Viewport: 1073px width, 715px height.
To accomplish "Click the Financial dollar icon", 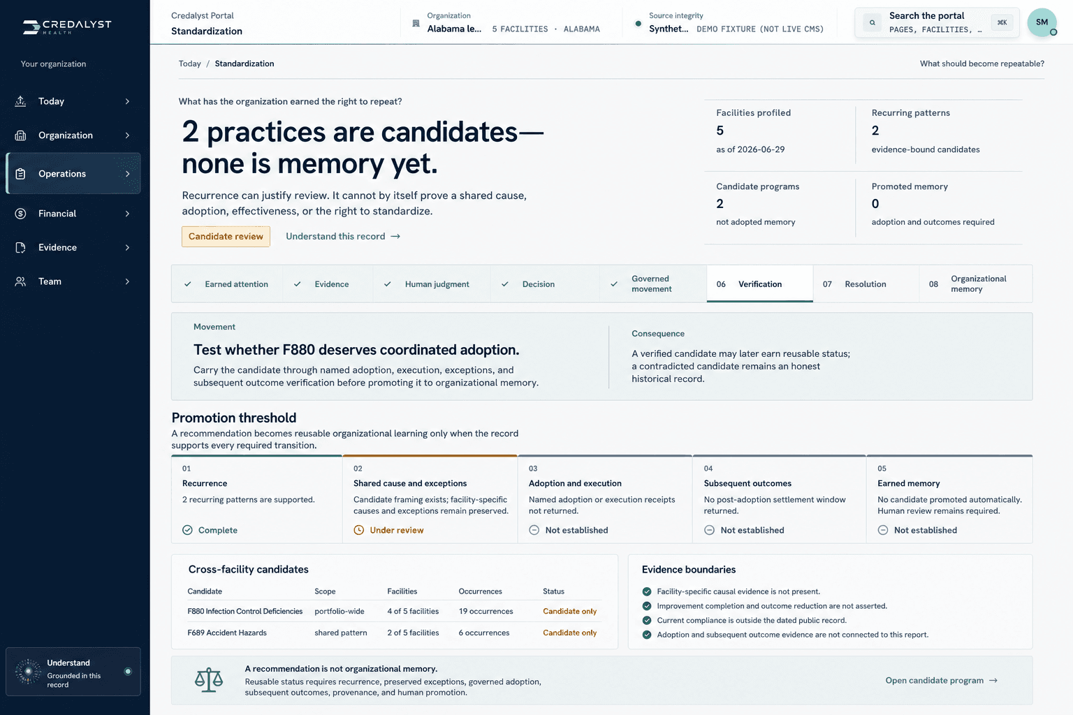I will (21, 214).
